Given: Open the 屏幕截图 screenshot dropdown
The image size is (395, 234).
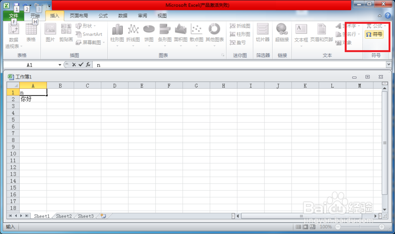Looking at the screenshot, I should 90,43.
